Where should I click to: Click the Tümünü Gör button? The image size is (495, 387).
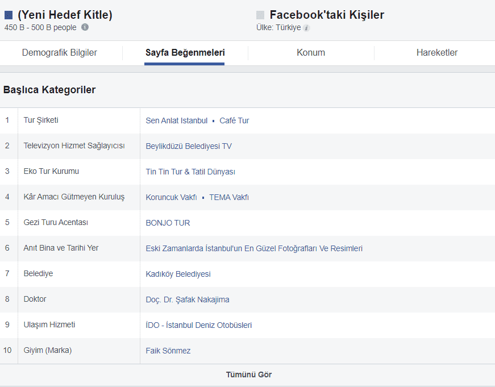click(248, 374)
